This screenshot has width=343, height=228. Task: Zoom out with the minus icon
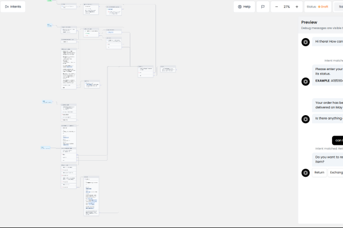pyautogui.click(x=277, y=6)
